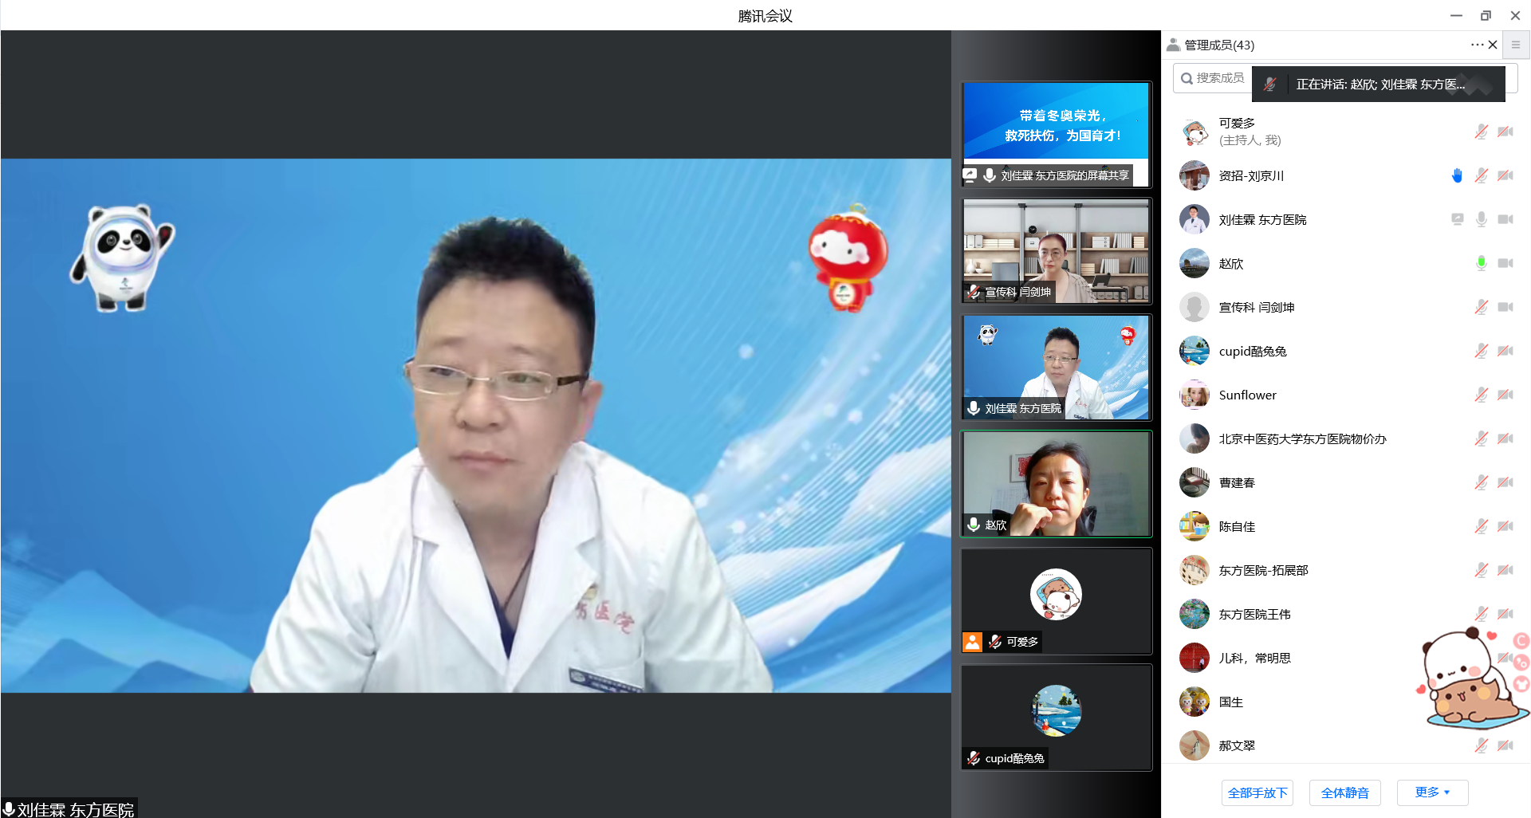
Task: Click the active green microphone icon for 赵欣
Action: tap(1481, 263)
